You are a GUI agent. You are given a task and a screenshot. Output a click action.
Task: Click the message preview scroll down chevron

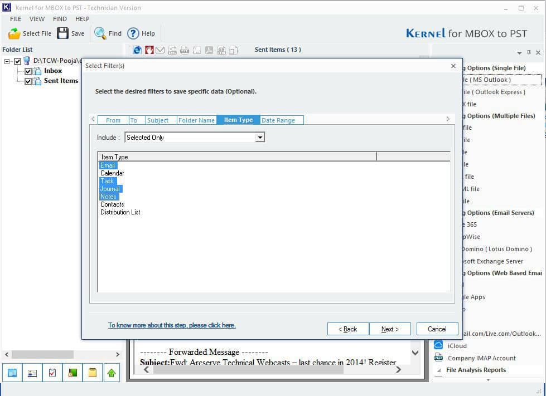coord(415,353)
